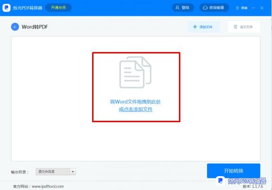Go back using the blue arrow icon
The width and height of the screenshot is (272, 190).
pos(15,27)
